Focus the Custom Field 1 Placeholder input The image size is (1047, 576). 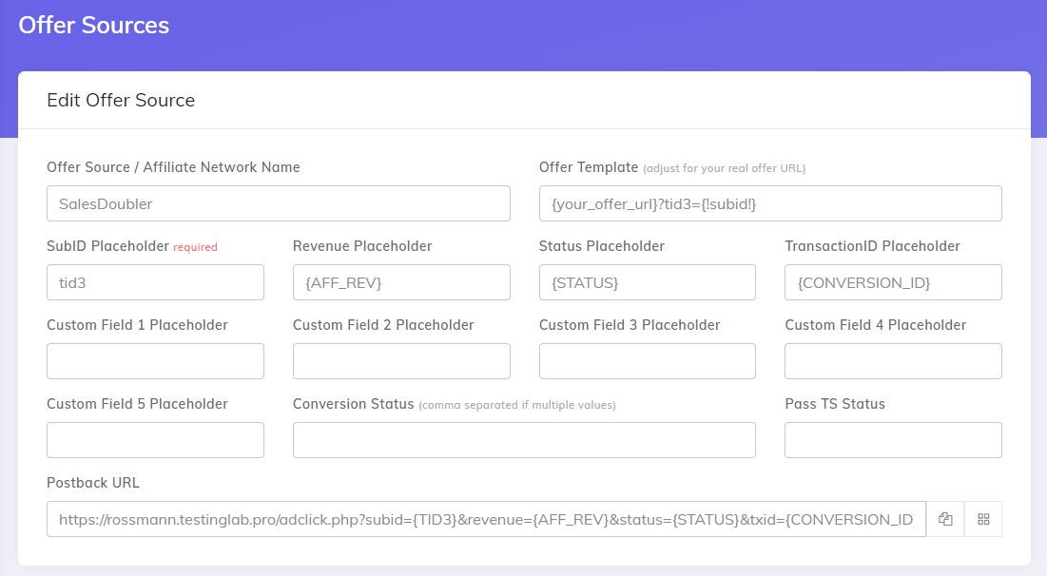pyautogui.click(x=156, y=361)
